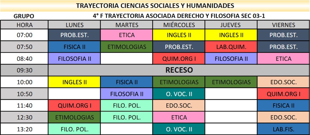Viewport: 310px width, 135px height.
Task: Click the LUNES column header
Action: tap(75, 25)
